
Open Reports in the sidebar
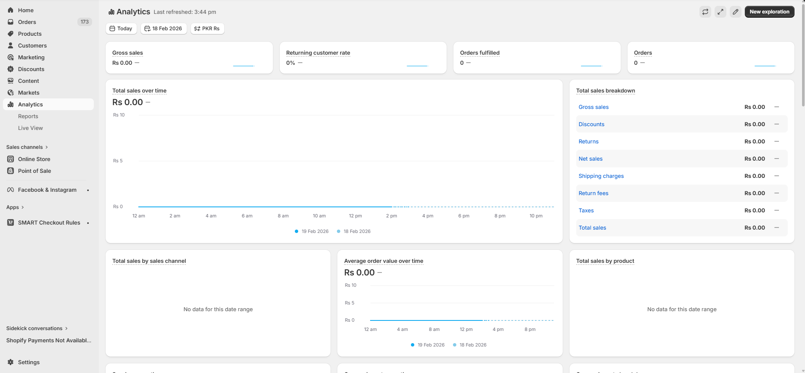28,116
